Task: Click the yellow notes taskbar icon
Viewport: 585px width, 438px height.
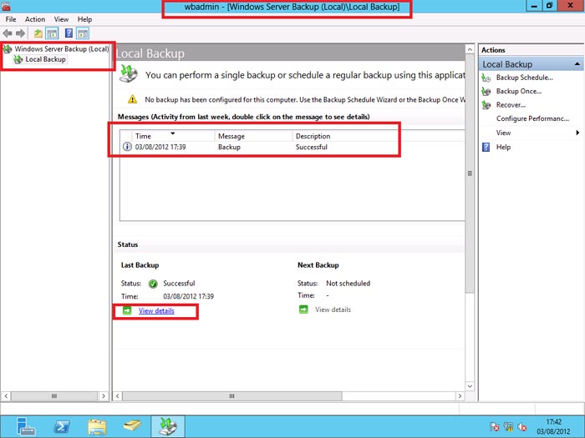Action: point(132,425)
